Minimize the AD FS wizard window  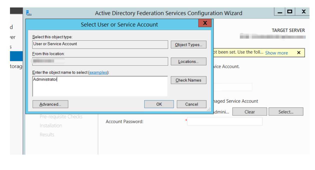click(280, 12)
